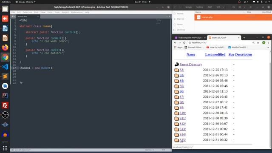Open Sublime Text from the dock

(5, 76)
